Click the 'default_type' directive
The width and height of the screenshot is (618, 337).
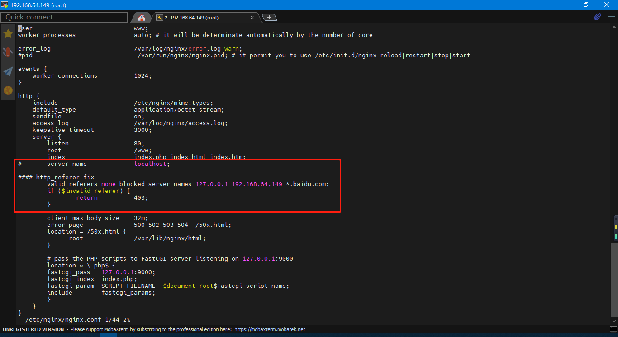click(54, 109)
